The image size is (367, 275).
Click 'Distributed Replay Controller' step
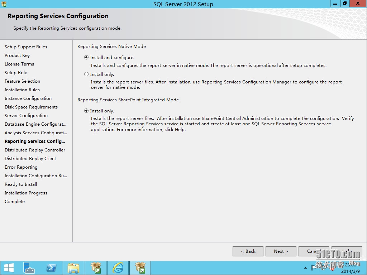click(35, 150)
